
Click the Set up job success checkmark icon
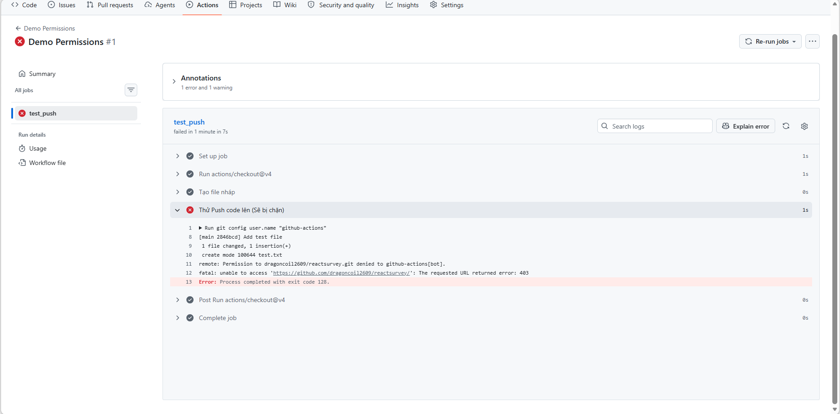[x=190, y=156]
